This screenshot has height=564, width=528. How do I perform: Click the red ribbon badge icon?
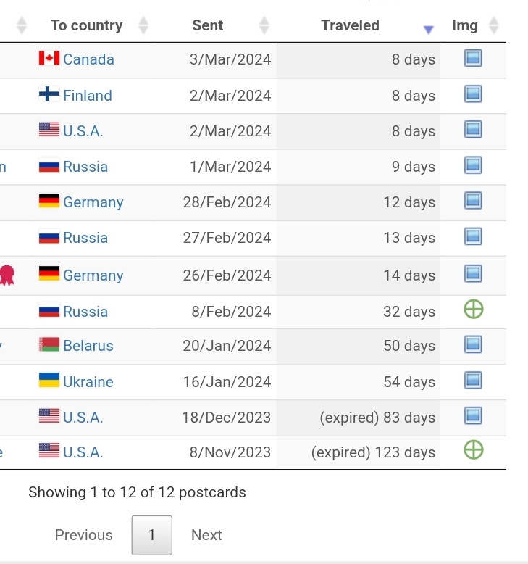click(x=7, y=275)
